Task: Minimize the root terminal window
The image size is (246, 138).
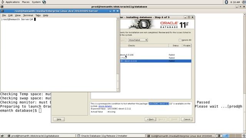Action: click(x=110, y=11)
